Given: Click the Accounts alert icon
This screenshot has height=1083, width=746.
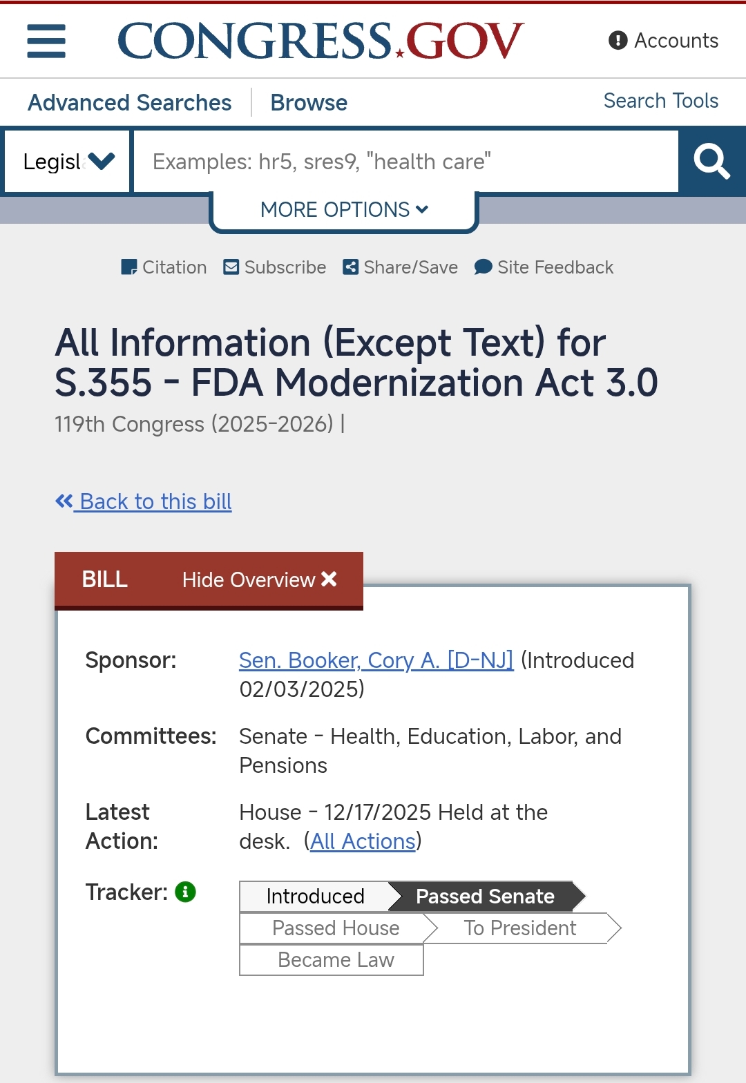Looking at the screenshot, I should coord(618,41).
